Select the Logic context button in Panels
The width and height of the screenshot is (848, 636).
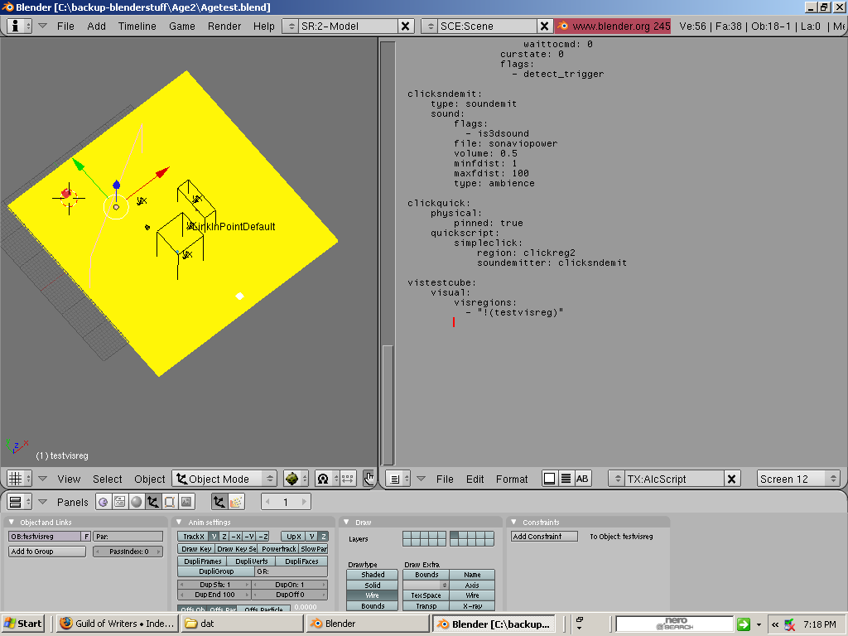pos(104,502)
